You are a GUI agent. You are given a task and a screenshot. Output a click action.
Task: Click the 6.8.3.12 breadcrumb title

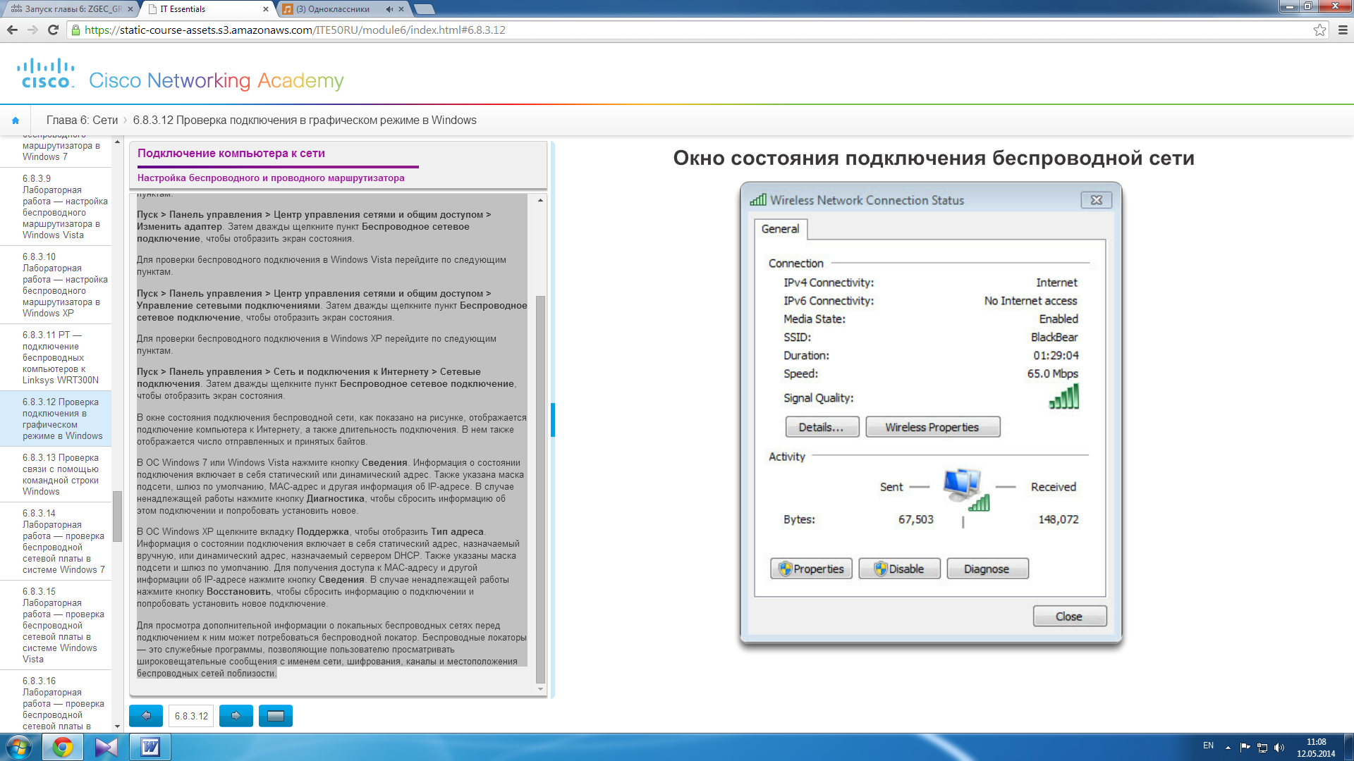tap(305, 120)
